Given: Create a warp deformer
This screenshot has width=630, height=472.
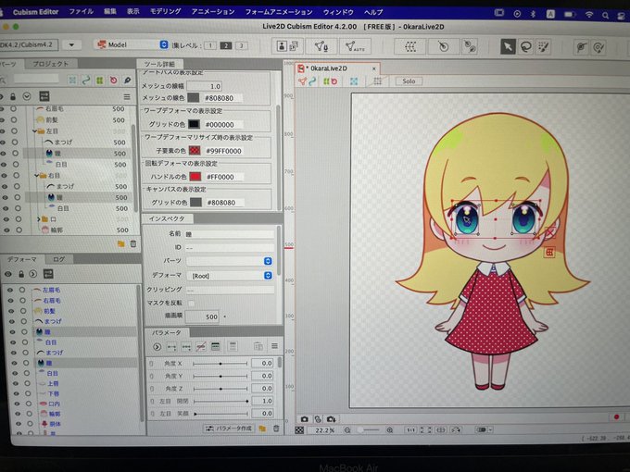Looking at the screenshot, I should pos(409,47).
